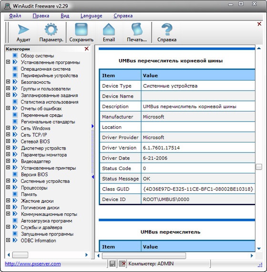Viewport: 267px width, 272px height.
Task: Expand the Жесткие диски node
Action: point(8,201)
